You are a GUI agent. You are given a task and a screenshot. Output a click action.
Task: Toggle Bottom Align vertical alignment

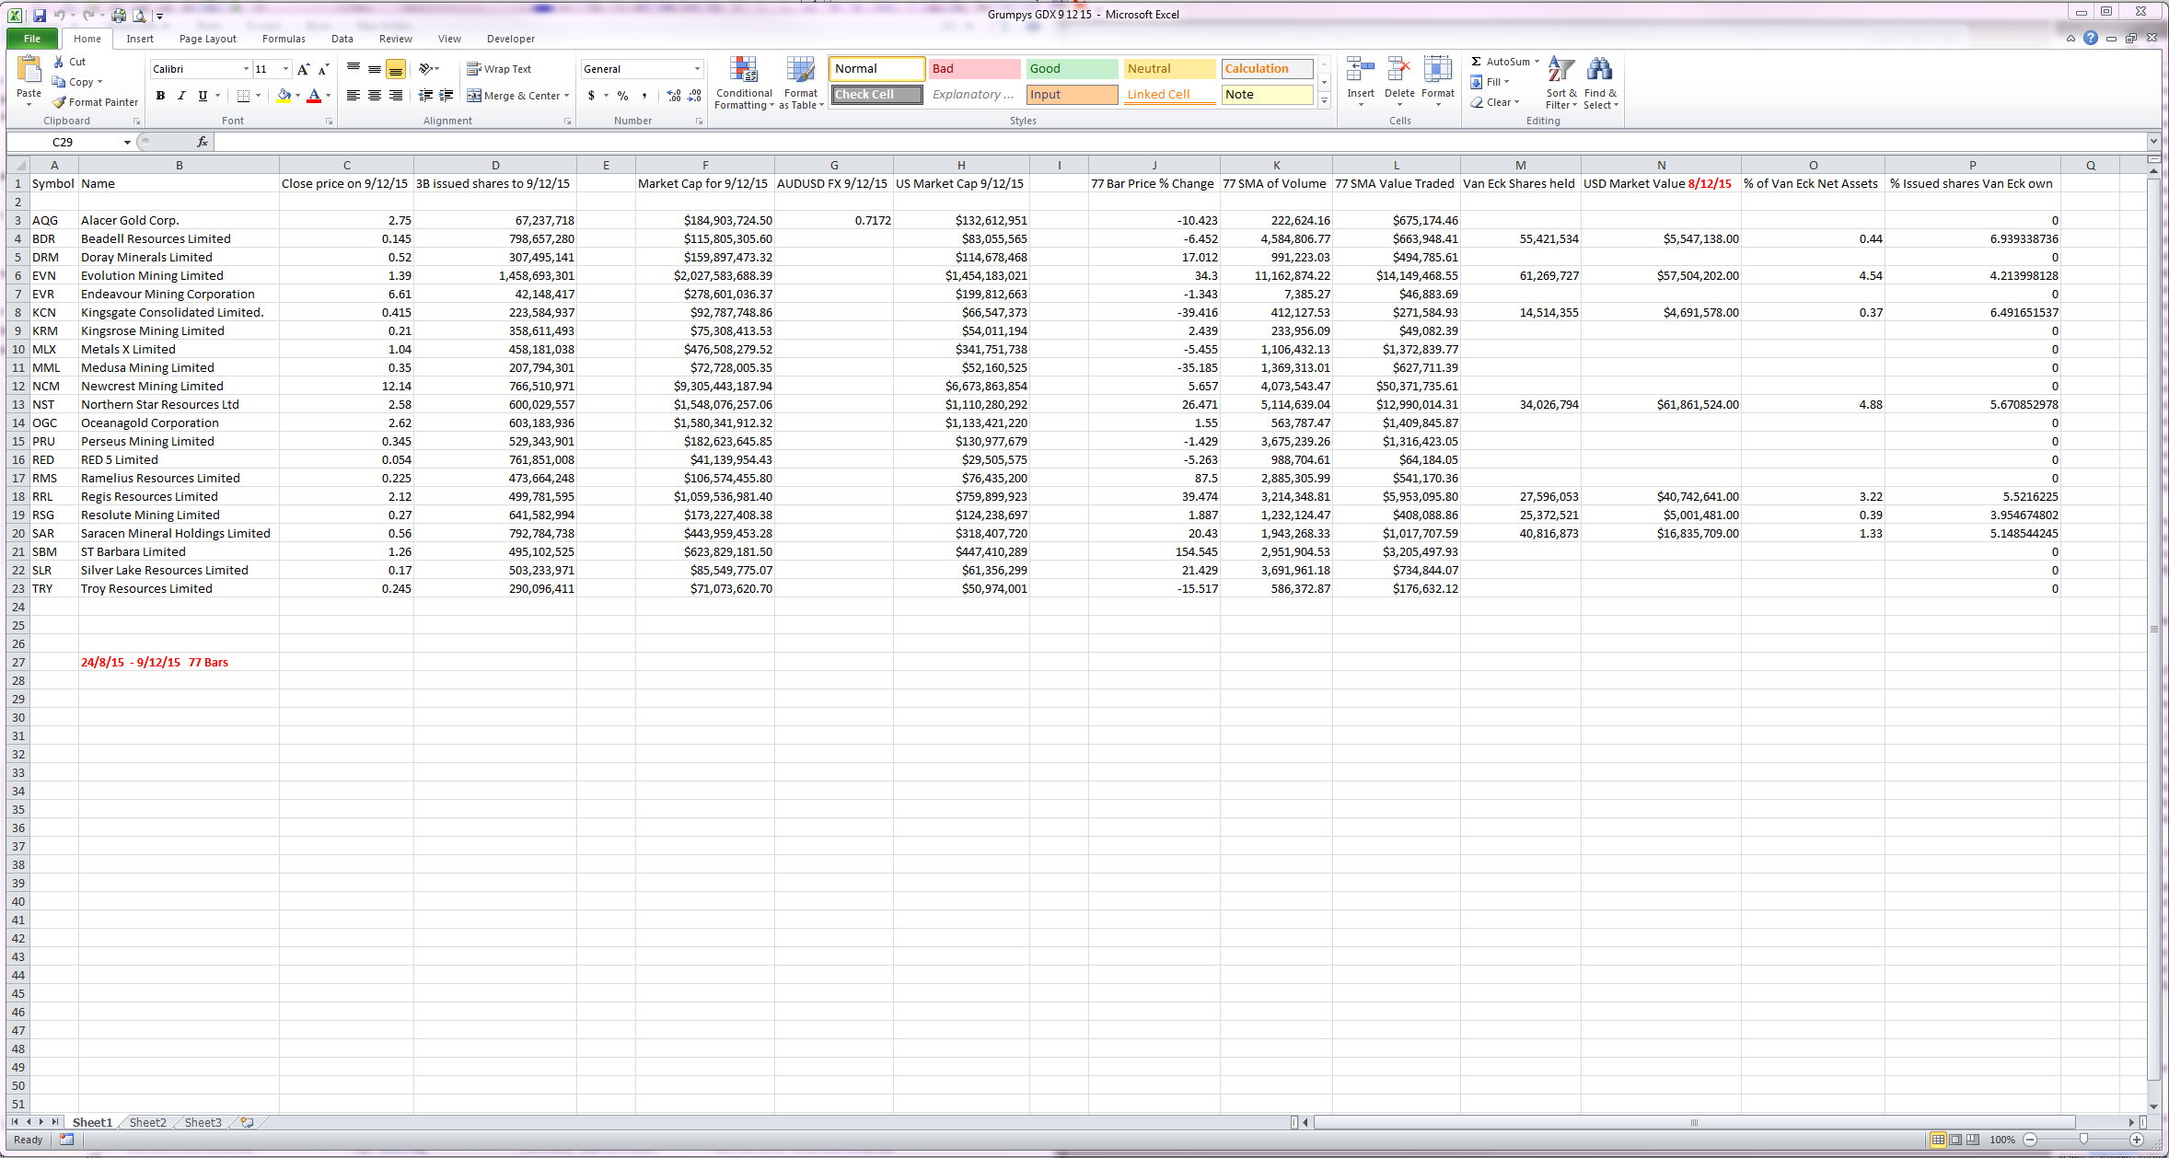coord(396,69)
